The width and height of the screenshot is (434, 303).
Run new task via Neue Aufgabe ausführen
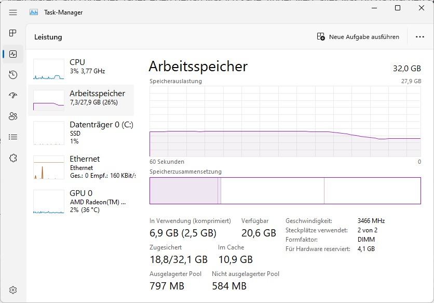pos(358,37)
